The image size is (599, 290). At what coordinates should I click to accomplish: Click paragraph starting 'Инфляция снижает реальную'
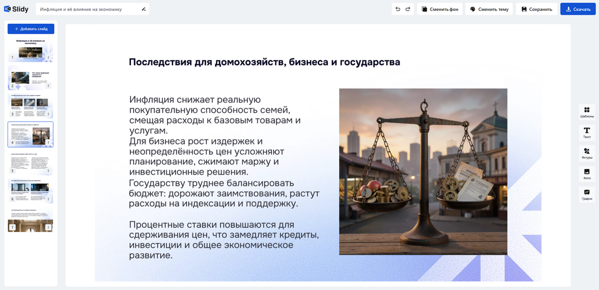[215, 115]
